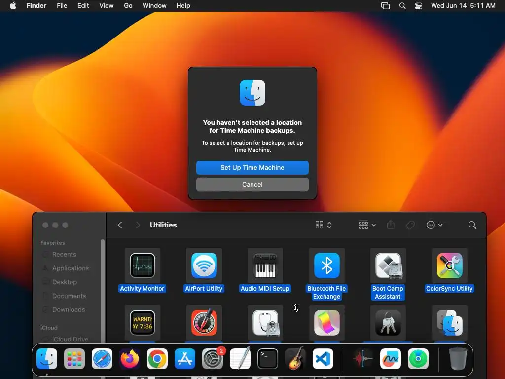Launch GarageBand from the Dock

tap(295, 359)
